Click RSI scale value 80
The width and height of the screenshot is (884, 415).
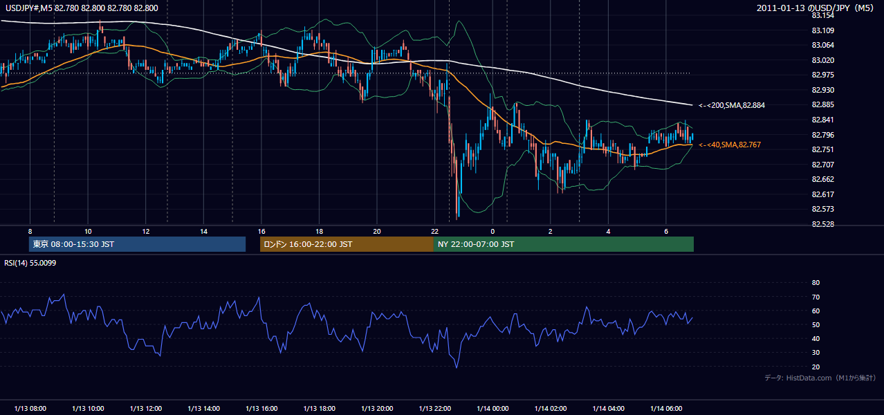816,283
